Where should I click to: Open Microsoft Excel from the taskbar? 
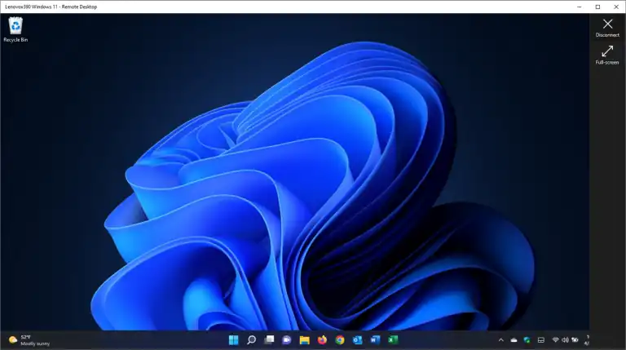click(x=393, y=340)
